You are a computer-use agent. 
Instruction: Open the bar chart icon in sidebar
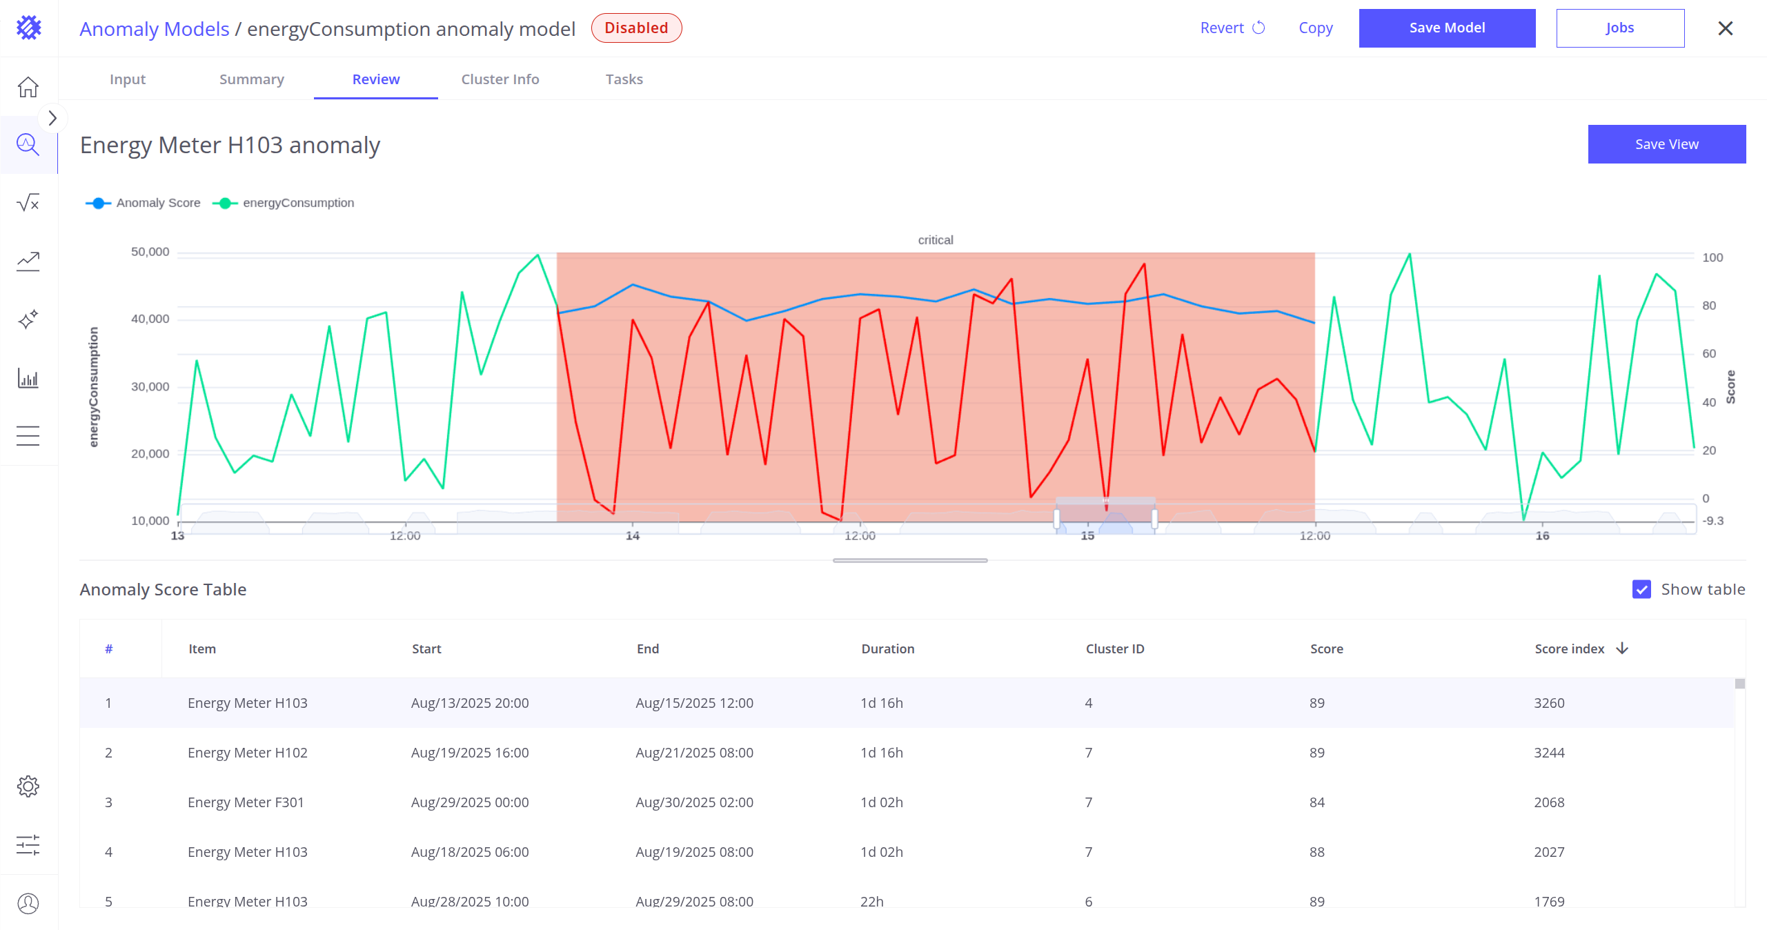(x=28, y=378)
